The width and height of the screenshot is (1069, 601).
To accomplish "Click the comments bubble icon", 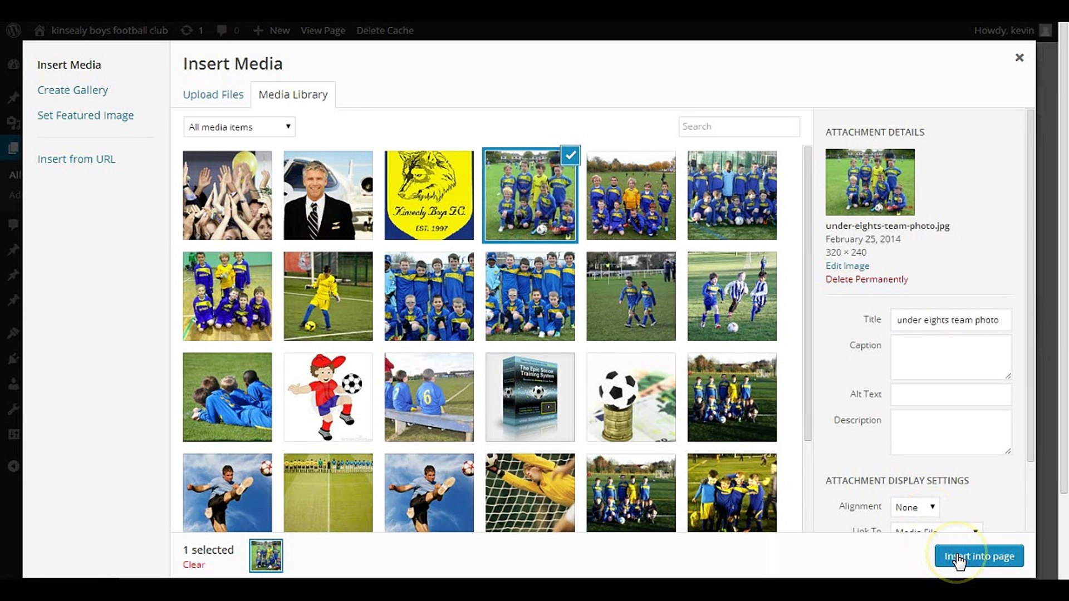I will (222, 30).
